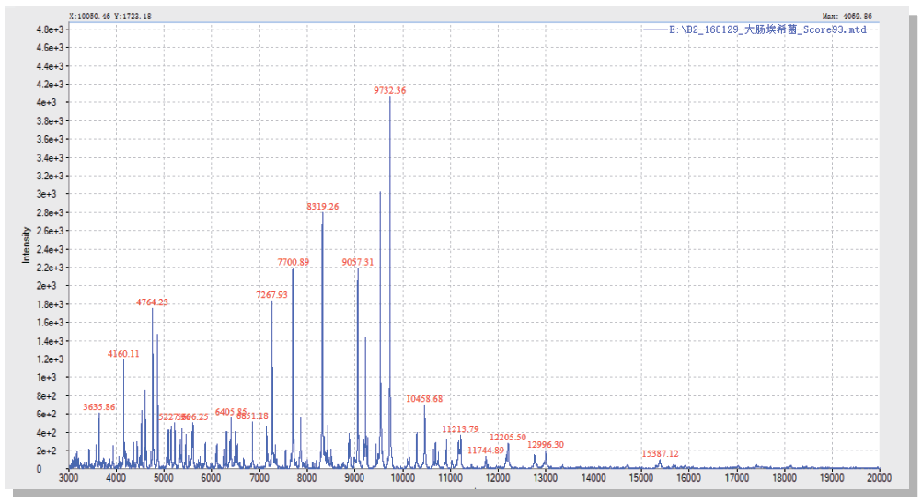Screen dimensions: 922x502
Task: Click the 7000 x-axis tick label
Action: click(x=259, y=478)
